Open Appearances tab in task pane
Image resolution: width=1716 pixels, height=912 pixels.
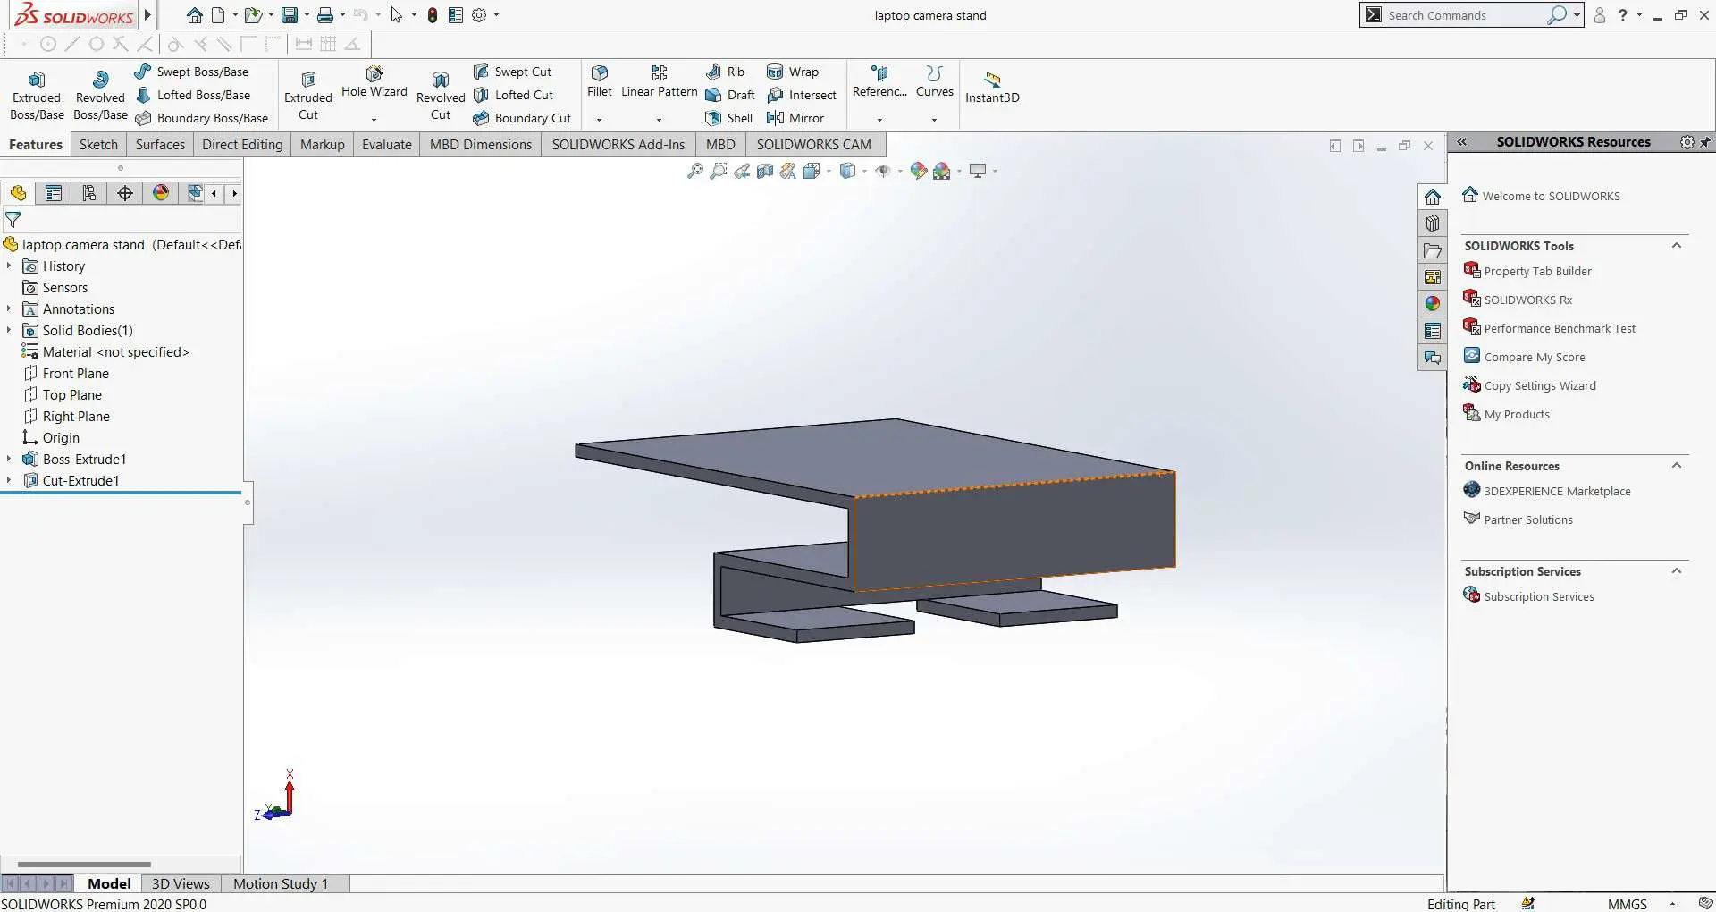pyautogui.click(x=1433, y=304)
